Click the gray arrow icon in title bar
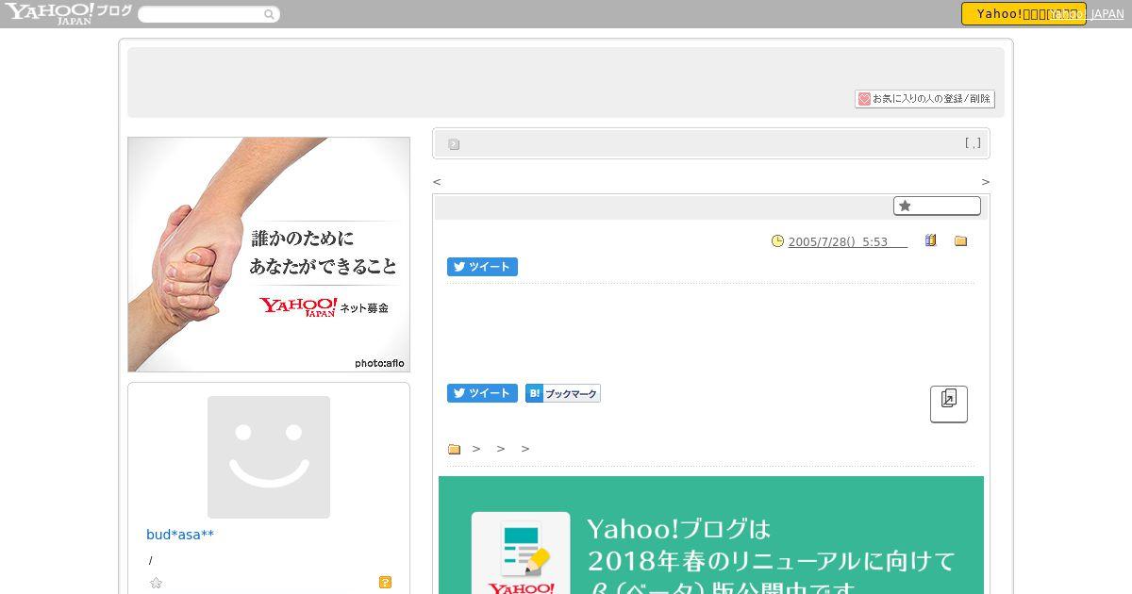The image size is (1132, 594). pyautogui.click(x=454, y=144)
